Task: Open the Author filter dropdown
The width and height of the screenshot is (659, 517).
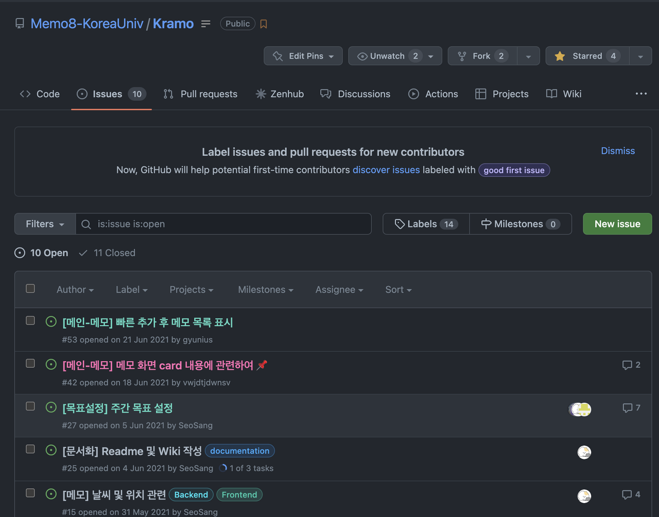Action: 75,290
